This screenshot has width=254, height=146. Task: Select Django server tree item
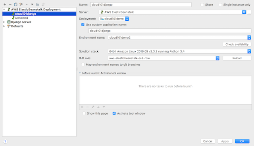(x=21, y=22)
